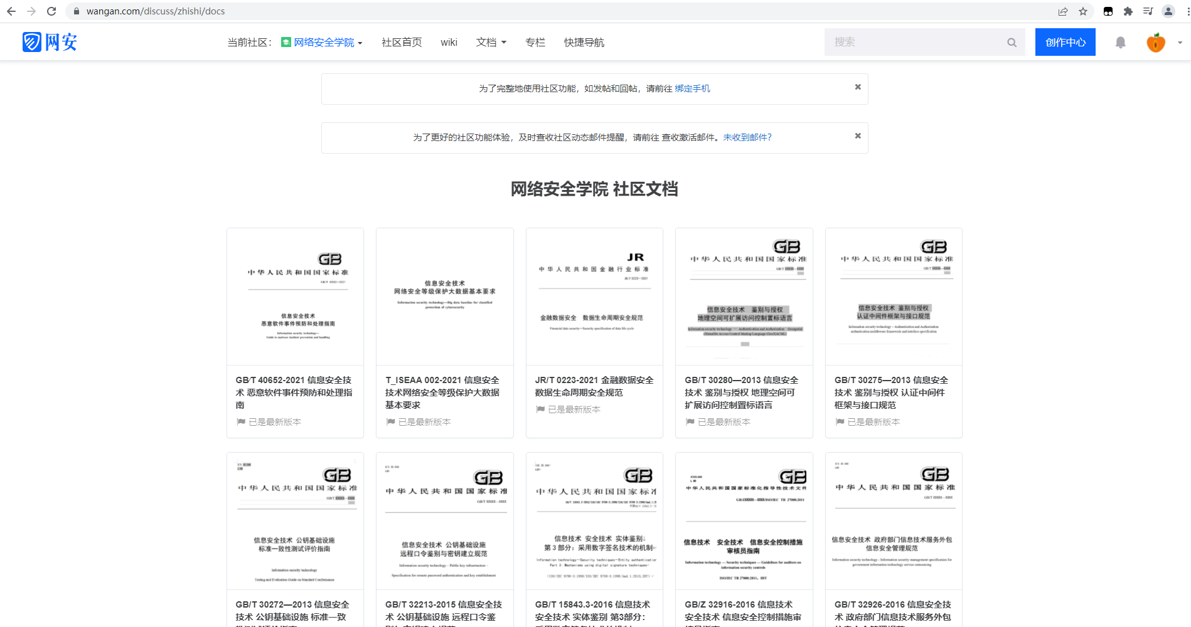Open GB/T 40652-2021 cover thumbnail
The image size is (1191, 627).
pyautogui.click(x=295, y=297)
